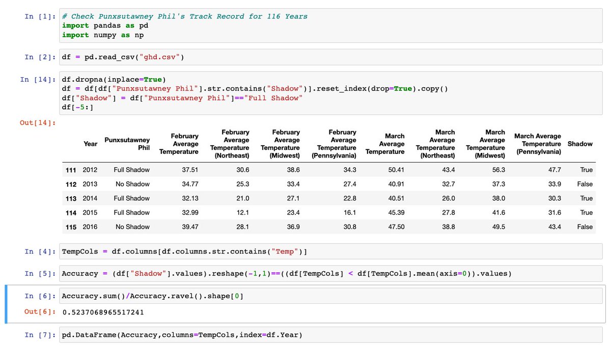Viewport: 611px width, 347px height.
Task: Click February temperature value 37.51
Action: pos(190,170)
